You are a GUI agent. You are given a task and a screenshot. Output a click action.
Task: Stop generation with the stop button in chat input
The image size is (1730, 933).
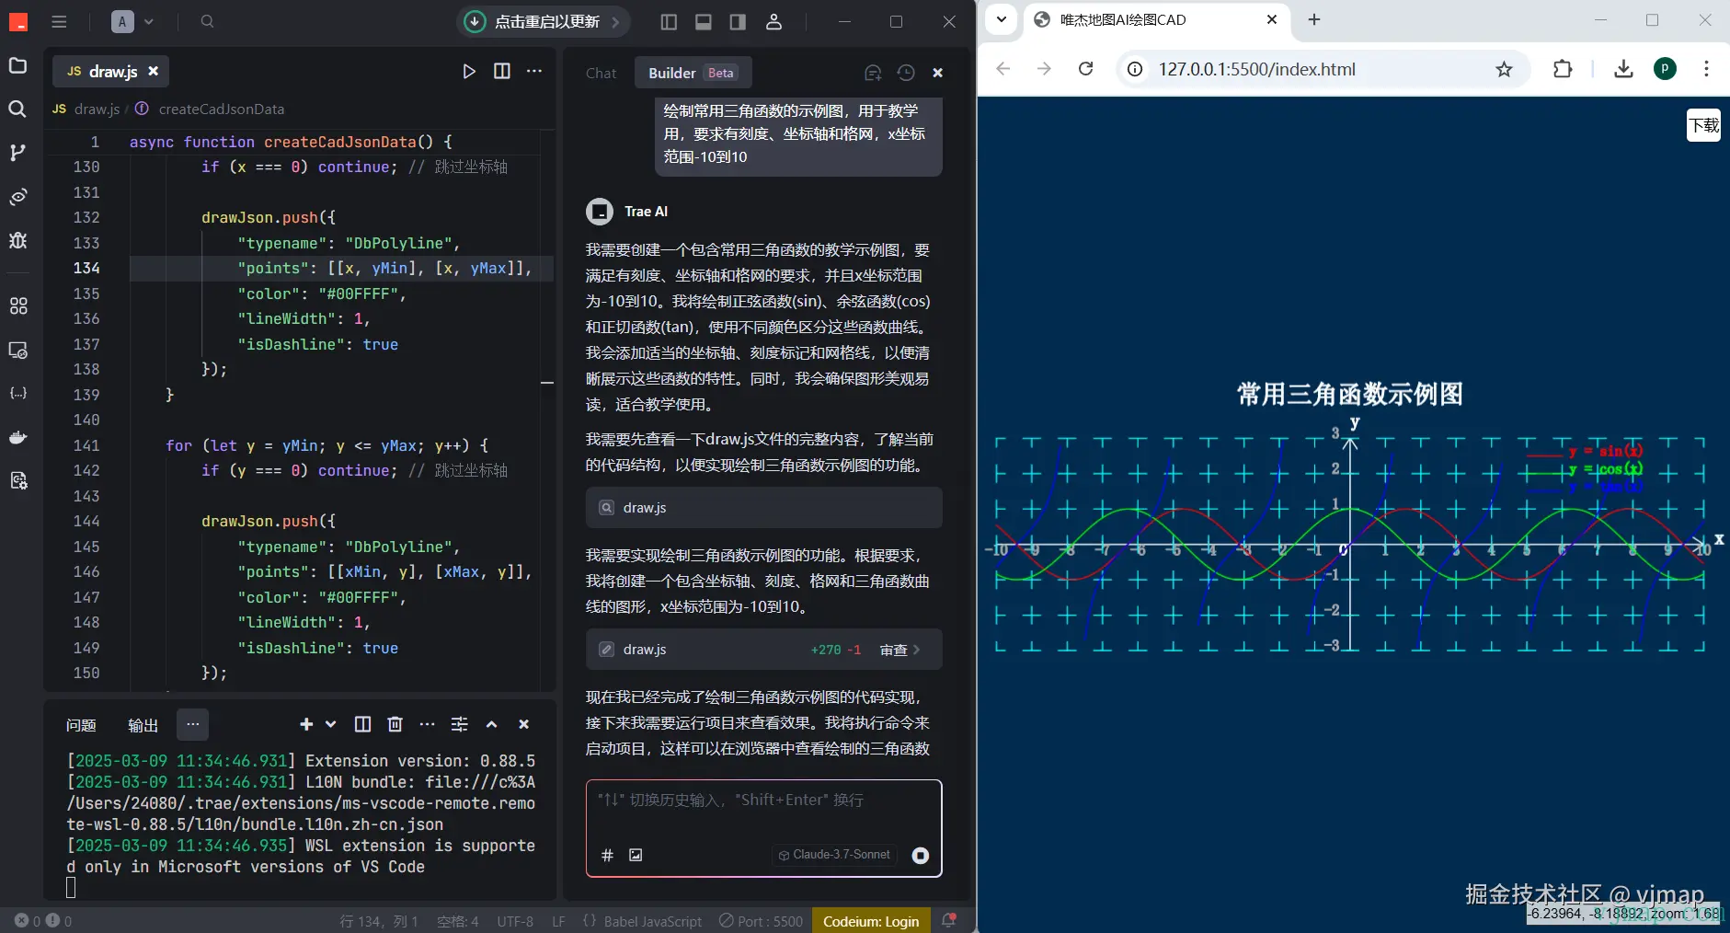pyautogui.click(x=922, y=856)
